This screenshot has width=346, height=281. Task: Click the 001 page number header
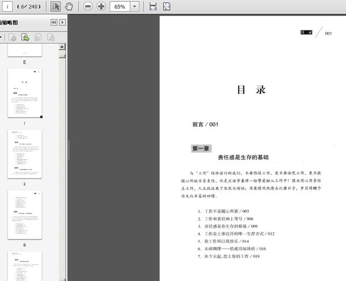click(328, 33)
